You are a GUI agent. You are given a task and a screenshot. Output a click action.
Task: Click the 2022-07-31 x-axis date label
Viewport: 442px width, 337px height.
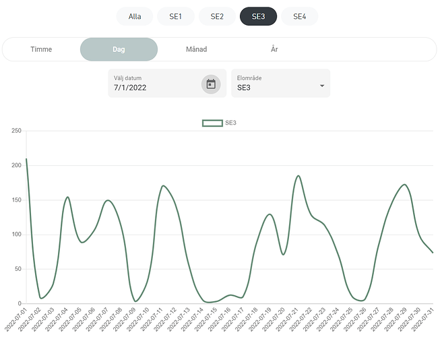point(424,319)
